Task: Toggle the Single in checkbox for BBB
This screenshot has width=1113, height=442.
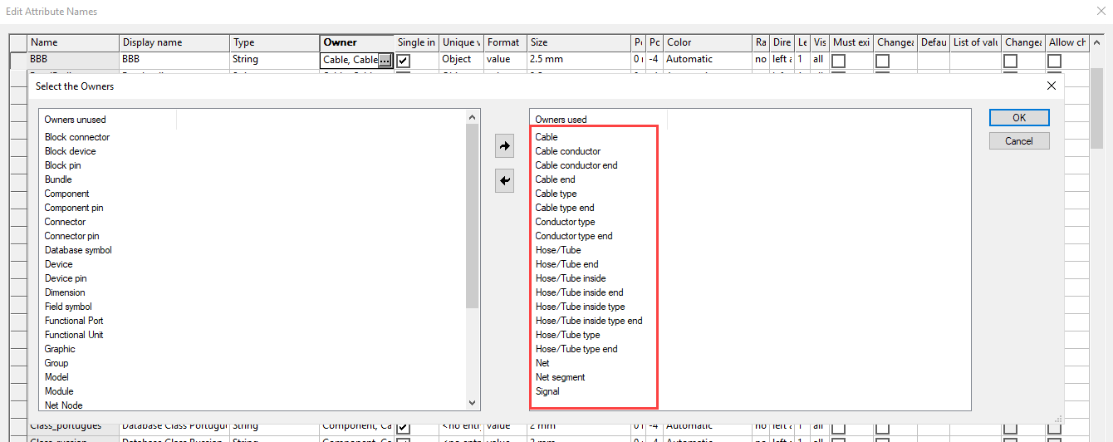Action: pos(404,61)
